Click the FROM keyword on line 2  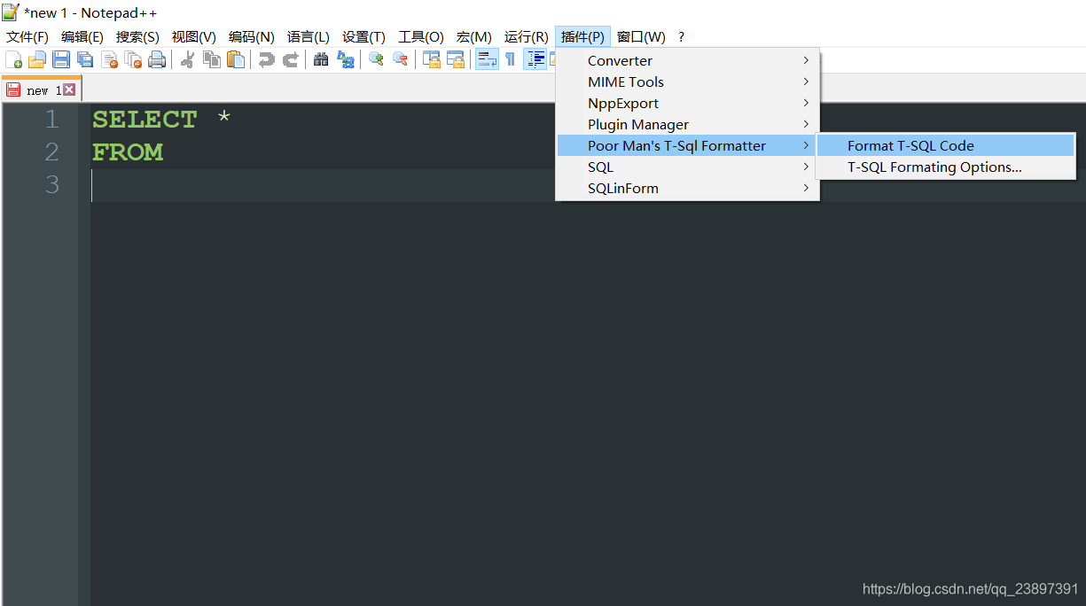click(128, 152)
